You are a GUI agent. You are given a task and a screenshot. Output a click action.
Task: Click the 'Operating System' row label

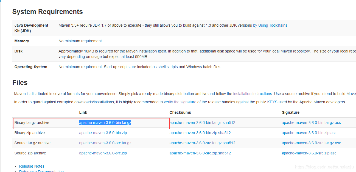[x=31, y=67]
